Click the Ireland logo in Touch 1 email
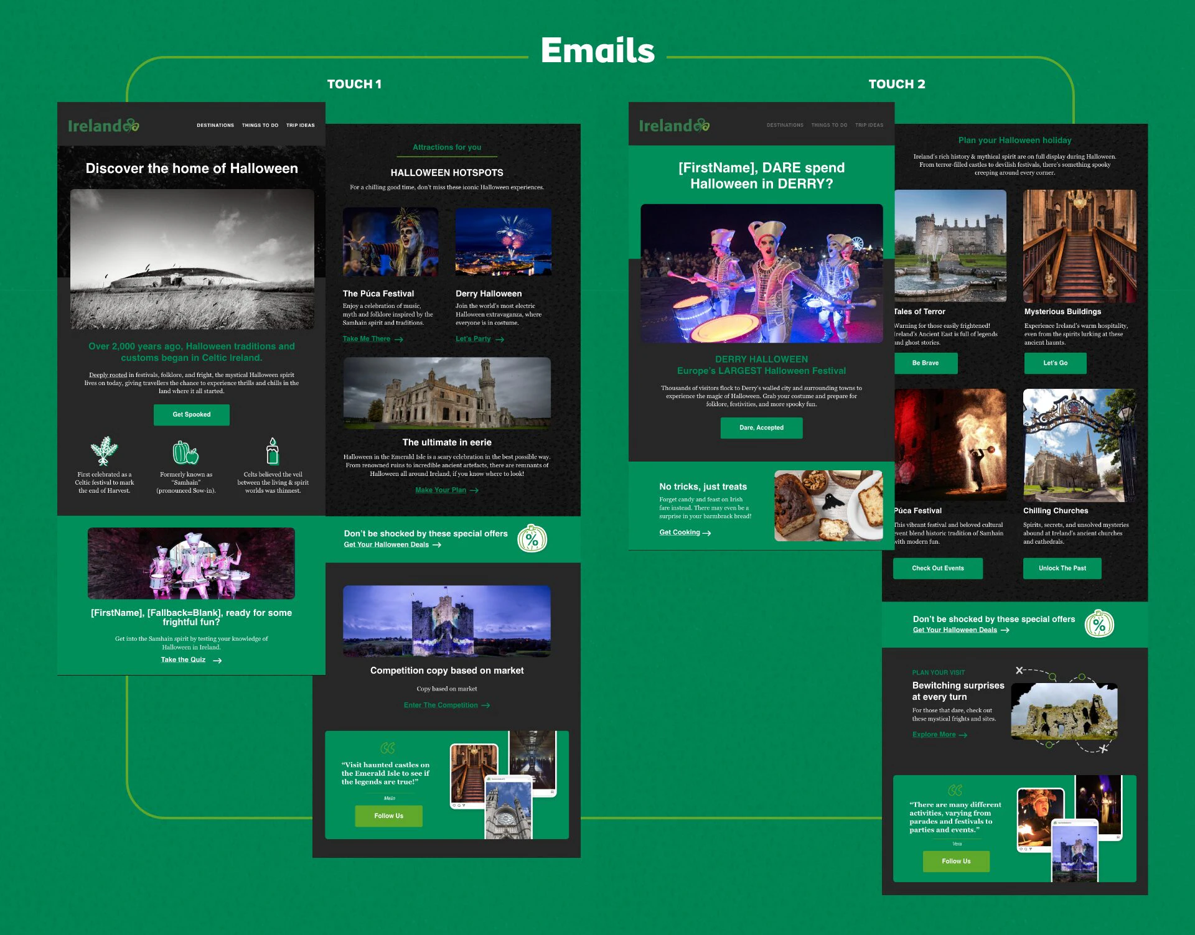The width and height of the screenshot is (1195, 935). 103,126
